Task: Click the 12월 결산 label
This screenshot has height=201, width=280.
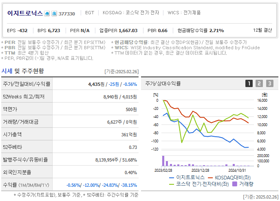Action: (262, 30)
